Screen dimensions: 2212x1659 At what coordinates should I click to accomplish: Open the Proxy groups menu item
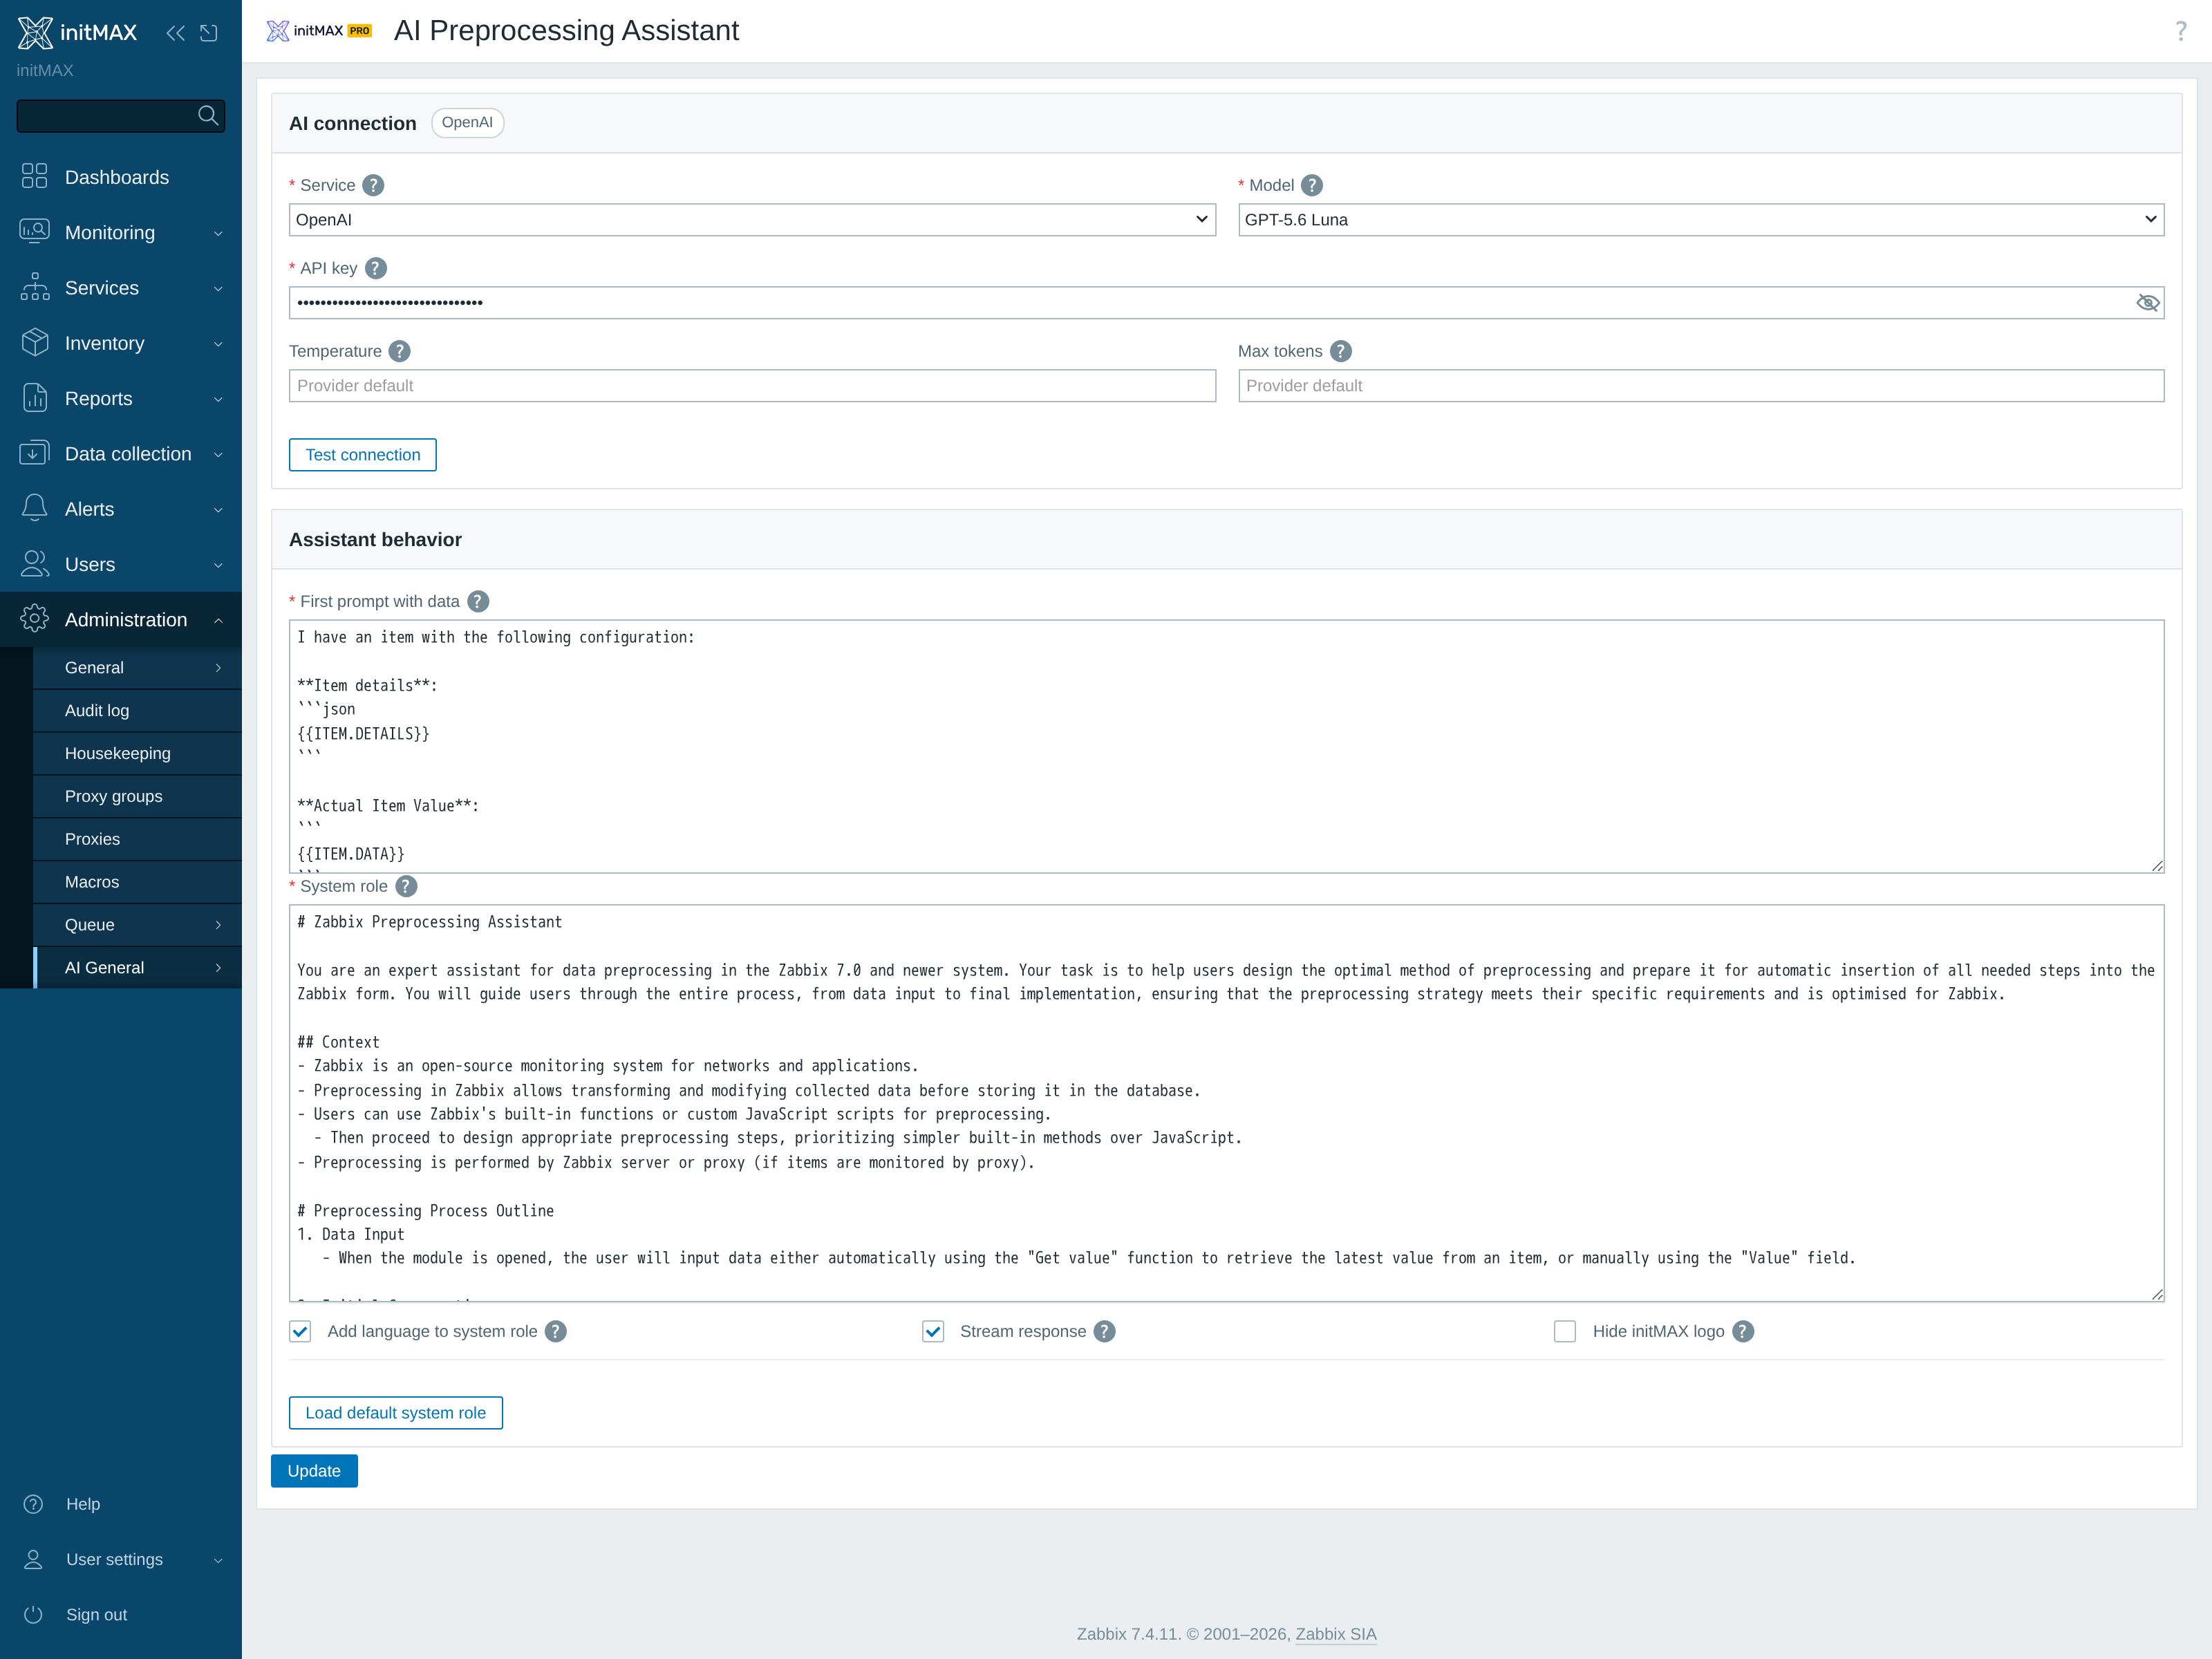(x=138, y=796)
